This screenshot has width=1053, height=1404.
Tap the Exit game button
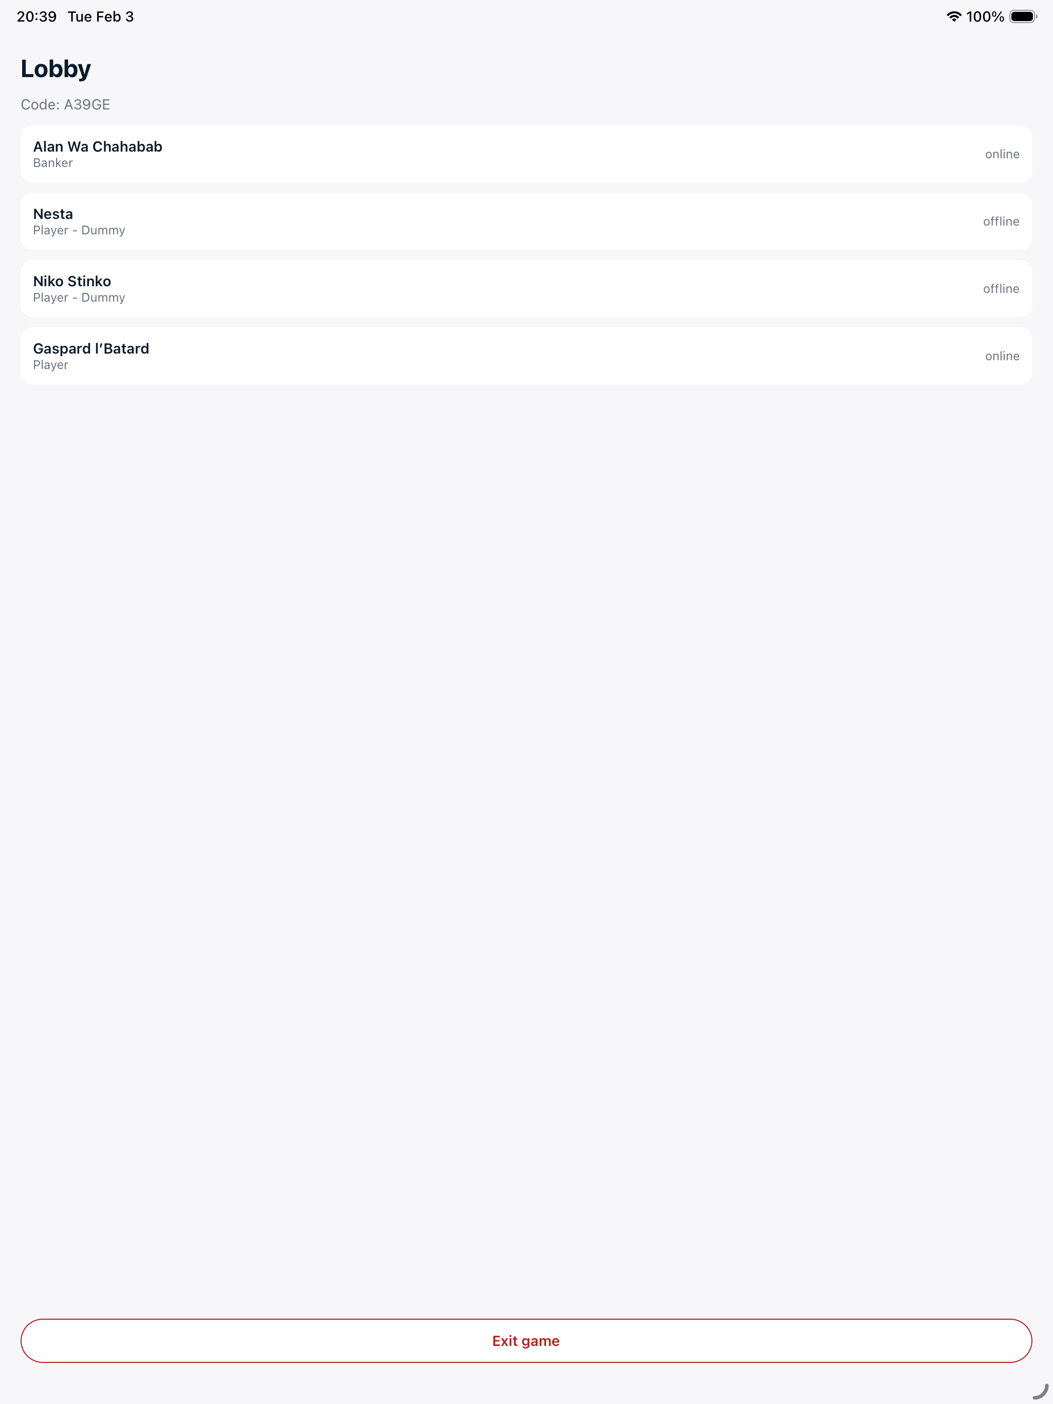(526, 1340)
